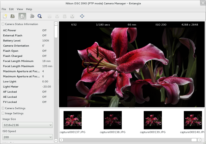Click the new session icon

tap(5, 16)
